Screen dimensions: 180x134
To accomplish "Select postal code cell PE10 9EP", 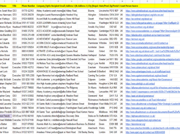I will point(114,11).
